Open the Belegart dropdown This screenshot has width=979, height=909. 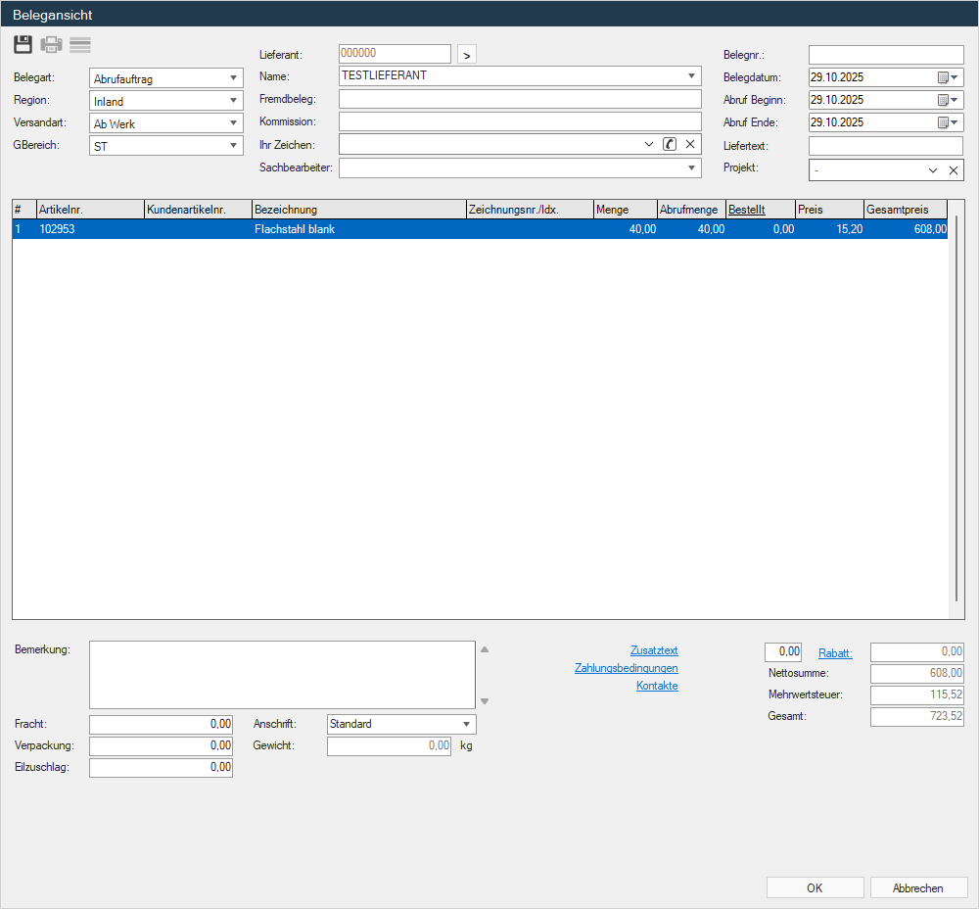point(233,78)
